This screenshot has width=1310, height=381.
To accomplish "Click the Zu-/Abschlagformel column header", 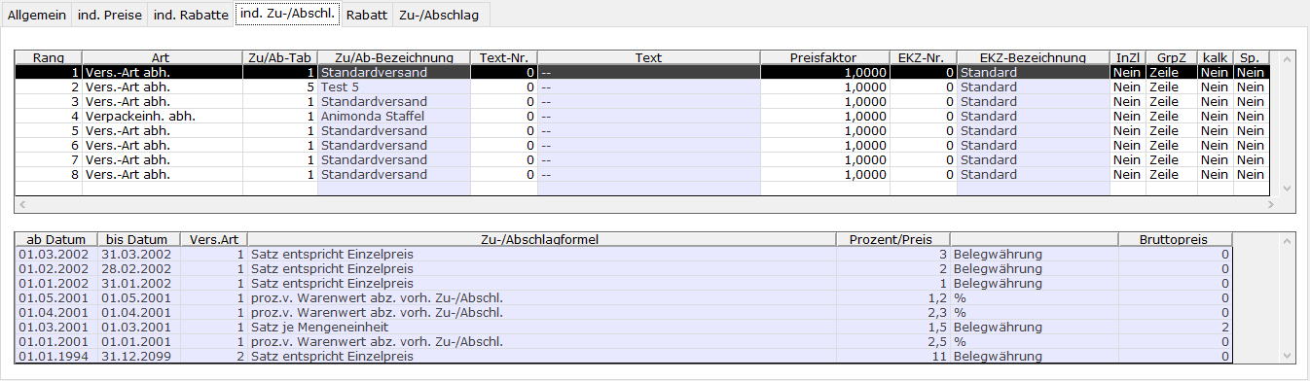I will [541, 239].
